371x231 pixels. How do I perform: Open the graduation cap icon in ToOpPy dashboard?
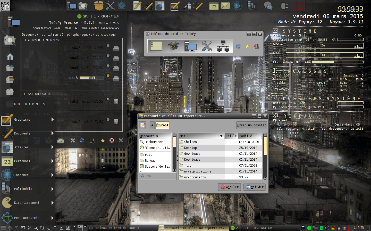tap(173, 46)
